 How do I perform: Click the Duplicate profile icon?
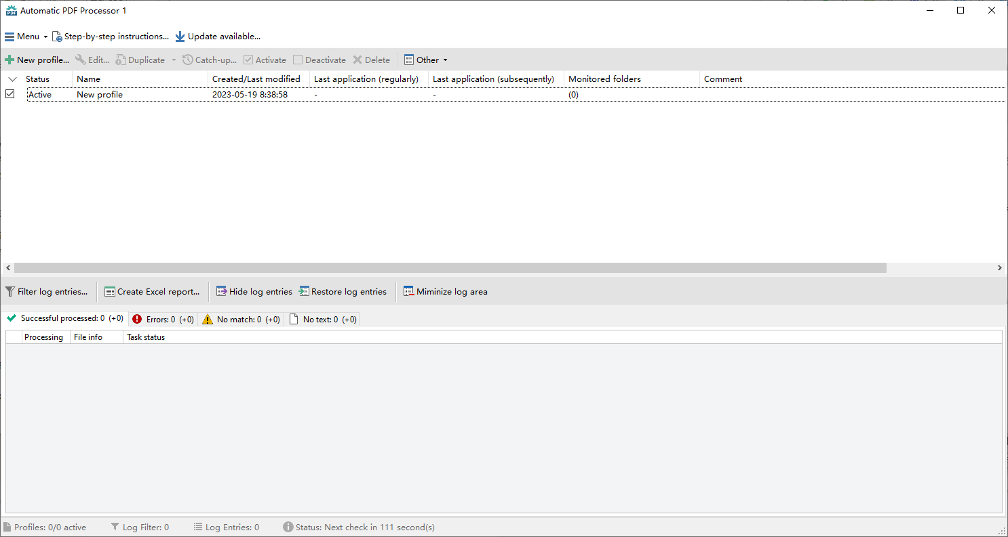121,60
